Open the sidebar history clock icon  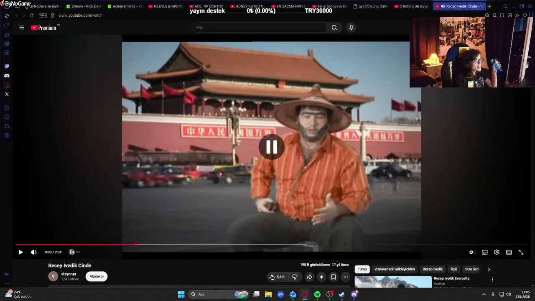coord(7,117)
